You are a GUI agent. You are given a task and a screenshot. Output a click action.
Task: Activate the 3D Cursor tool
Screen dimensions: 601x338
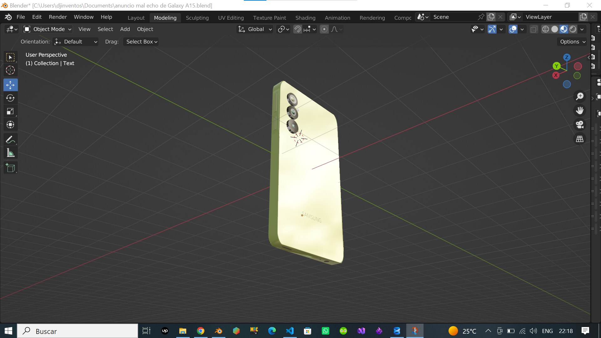(x=10, y=70)
